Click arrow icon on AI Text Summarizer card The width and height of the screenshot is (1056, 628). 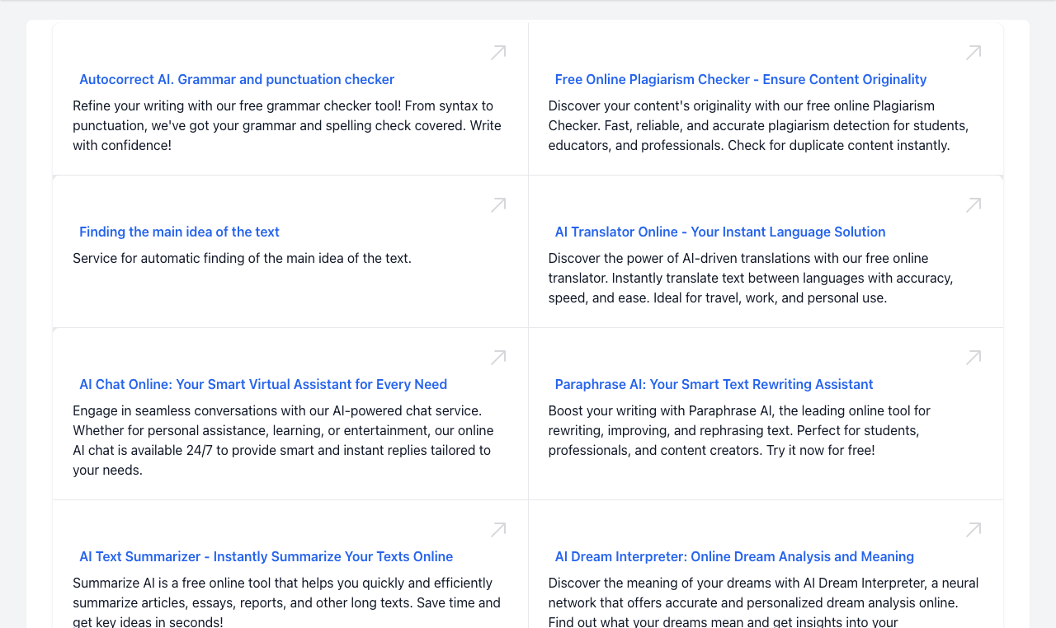pos(498,530)
